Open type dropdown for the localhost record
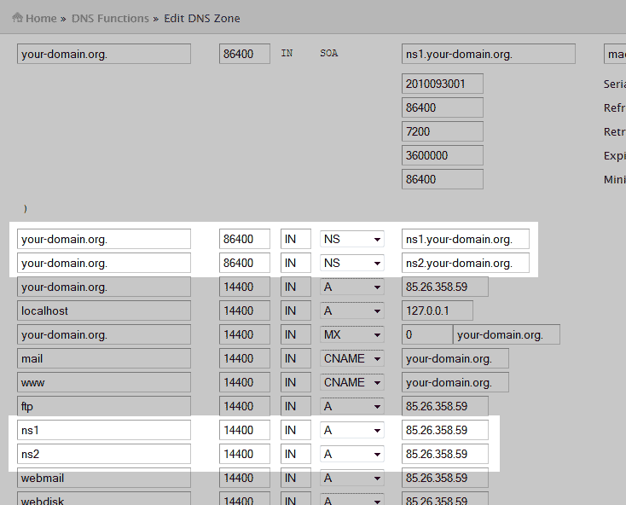 352,311
